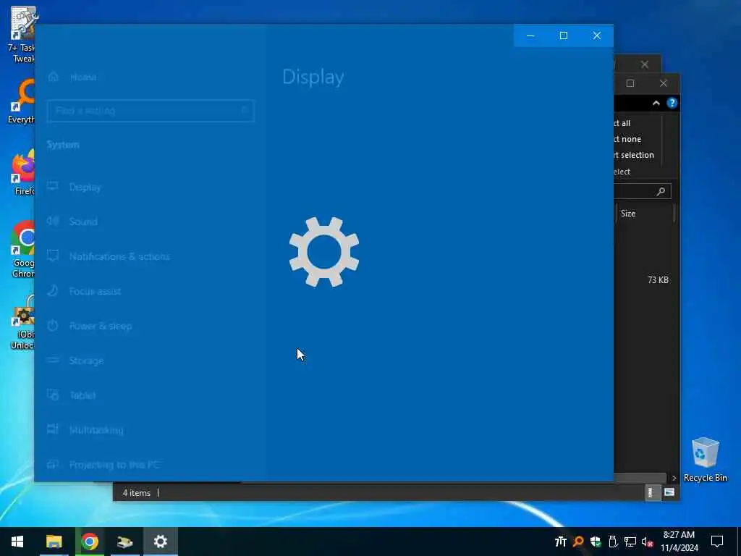
Task: Open the Home page in Settings sidebar
Action: 72,77
